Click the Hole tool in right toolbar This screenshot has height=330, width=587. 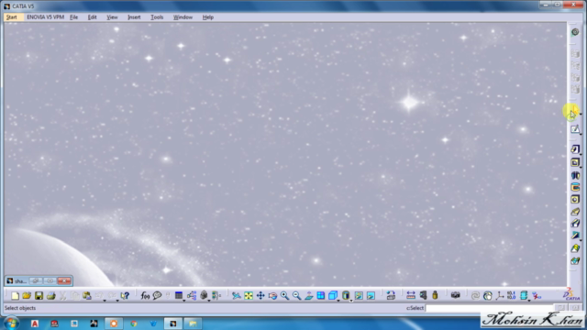pyautogui.click(x=575, y=199)
